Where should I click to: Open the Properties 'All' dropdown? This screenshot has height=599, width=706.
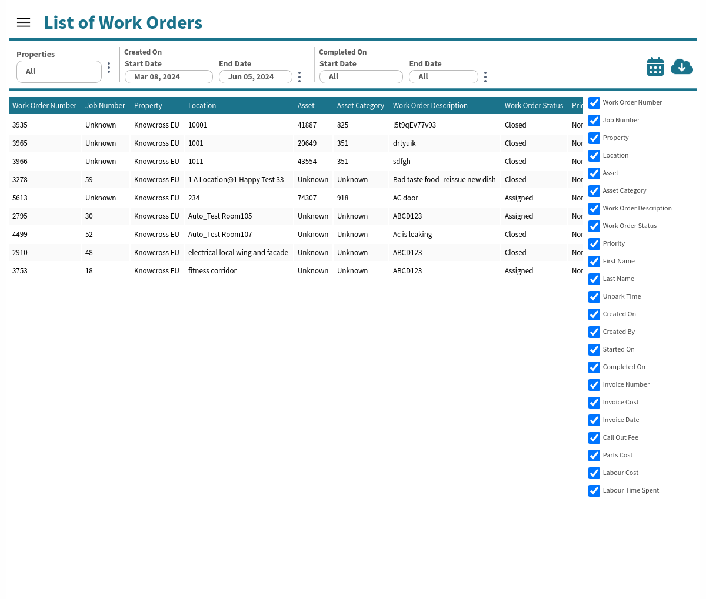pyautogui.click(x=59, y=72)
